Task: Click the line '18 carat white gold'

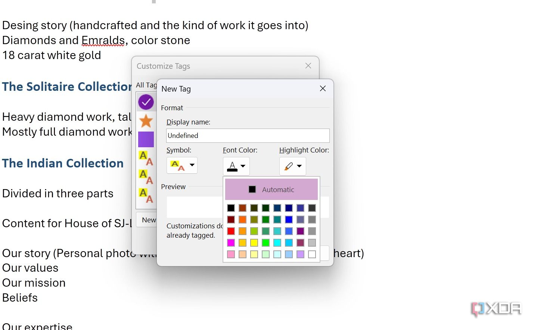Action: tap(52, 55)
